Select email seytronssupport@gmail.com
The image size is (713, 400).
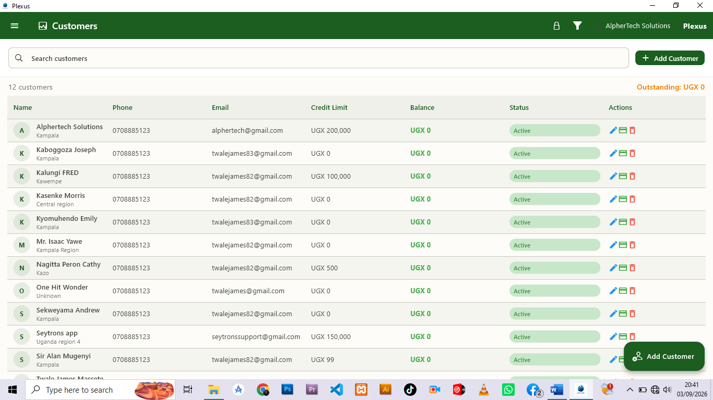click(256, 336)
